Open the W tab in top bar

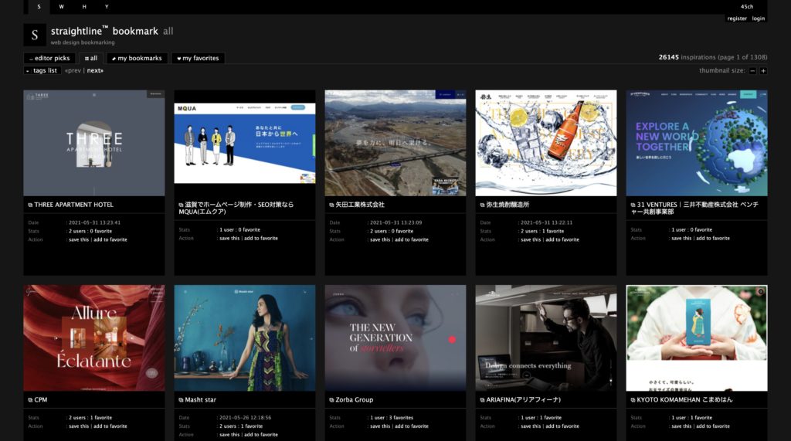(x=62, y=6)
